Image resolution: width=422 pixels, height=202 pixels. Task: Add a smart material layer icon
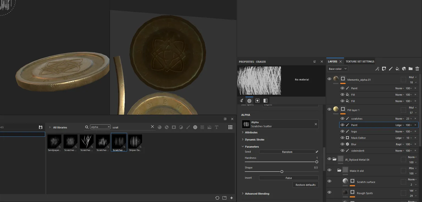tap(404, 69)
